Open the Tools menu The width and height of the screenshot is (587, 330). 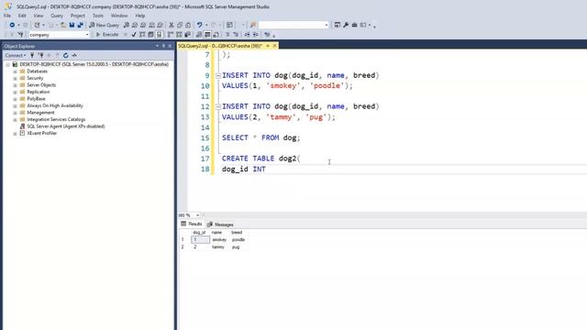98,16
